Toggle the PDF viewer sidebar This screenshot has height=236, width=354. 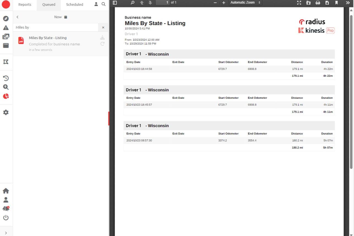point(115,3)
